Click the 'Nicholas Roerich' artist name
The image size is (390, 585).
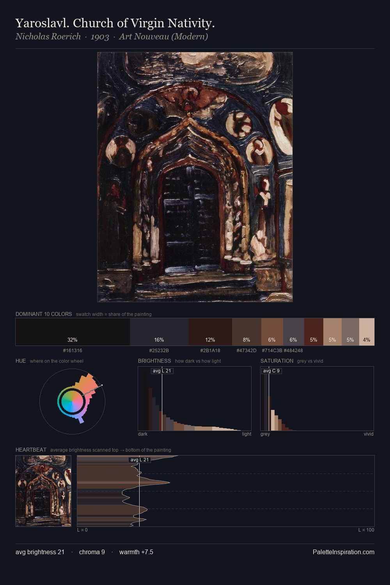point(48,37)
